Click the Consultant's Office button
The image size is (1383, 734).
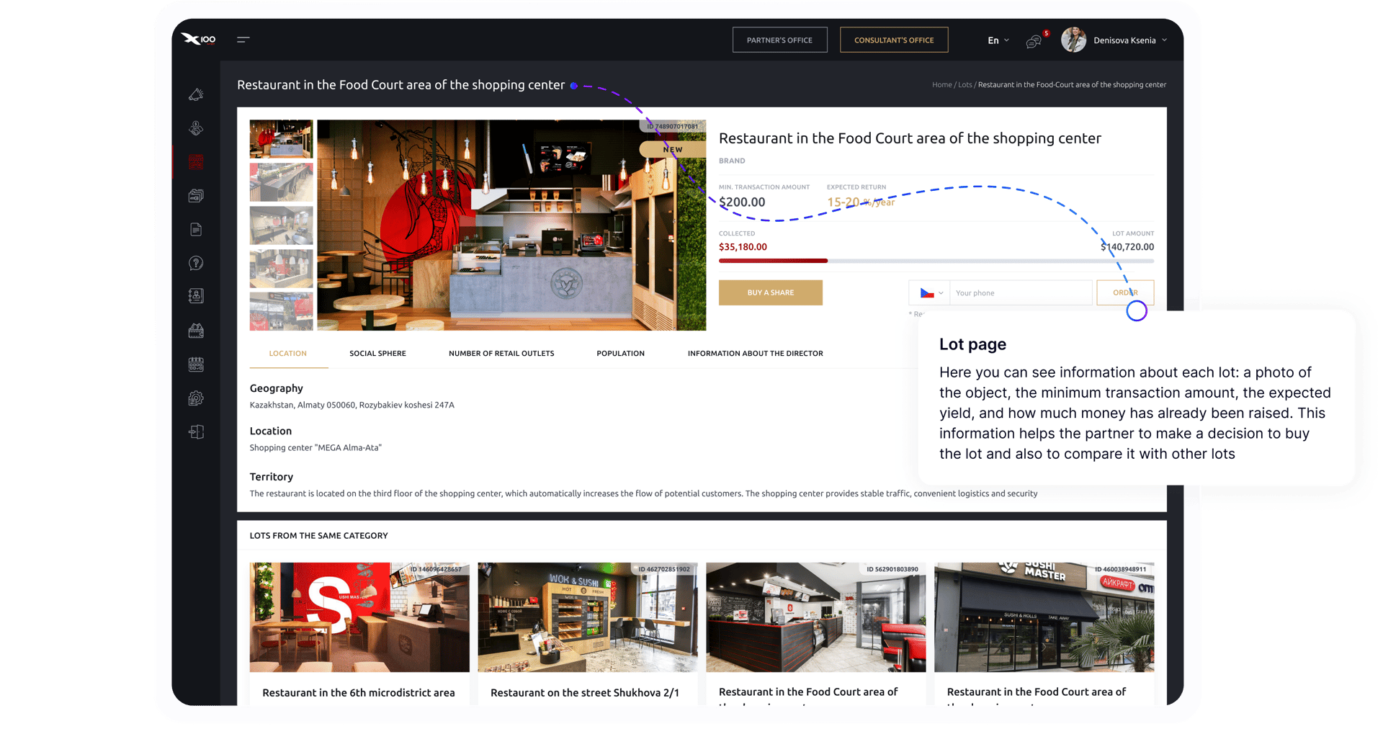894,40
